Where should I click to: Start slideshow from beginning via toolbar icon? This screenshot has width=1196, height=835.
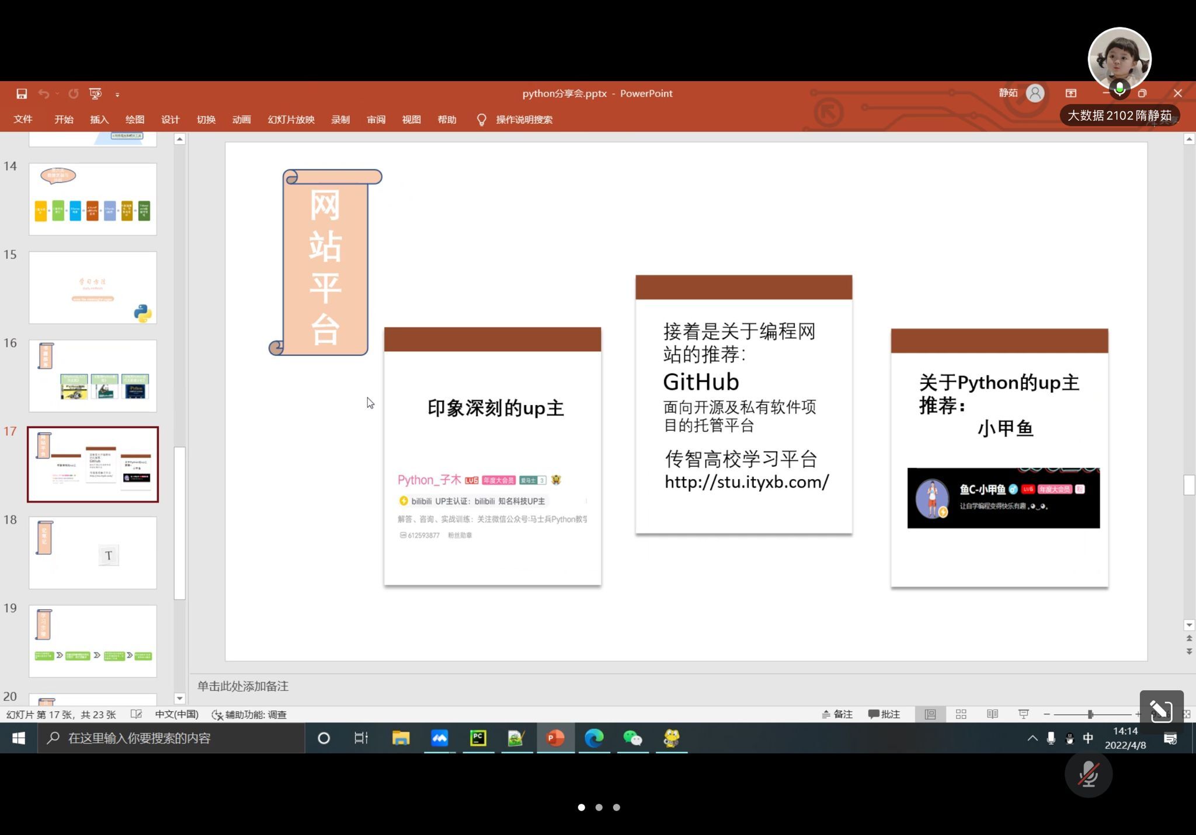click(x=95, y=93)
